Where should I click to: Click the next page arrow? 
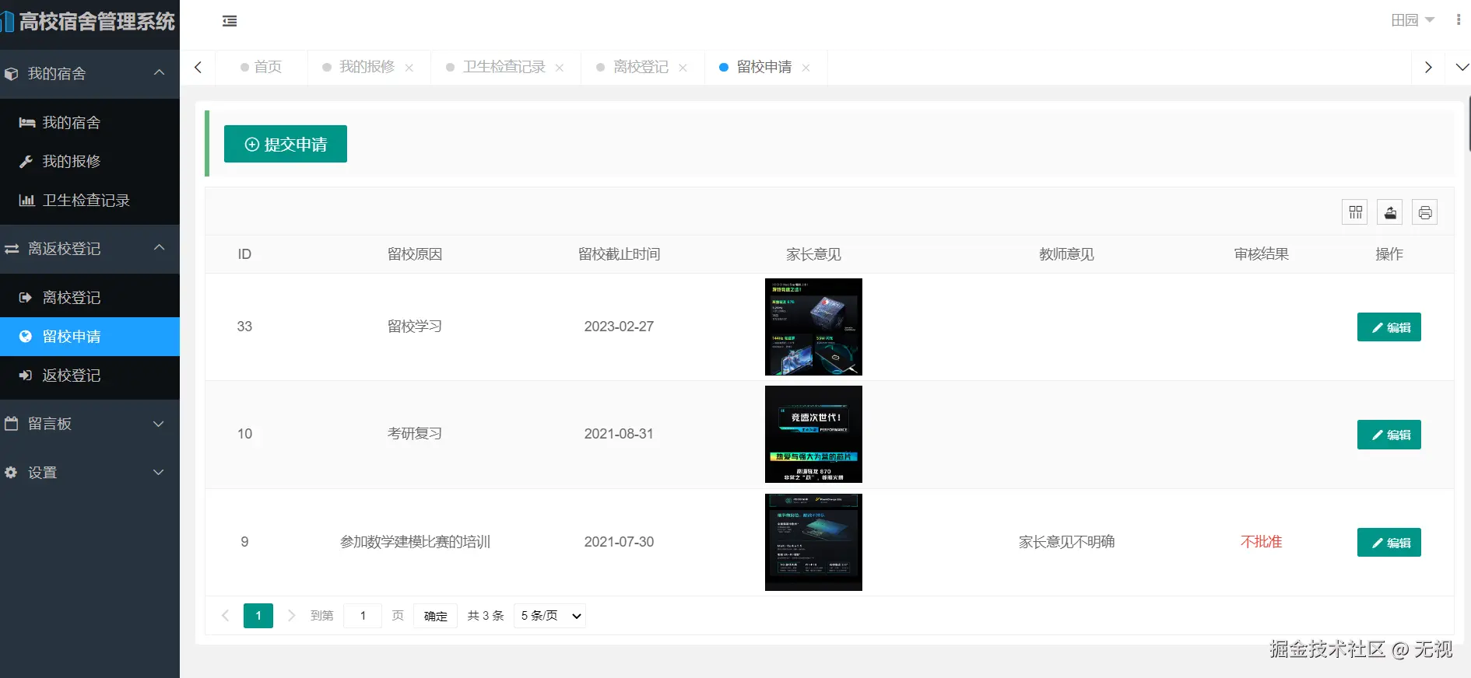(292, 616)
